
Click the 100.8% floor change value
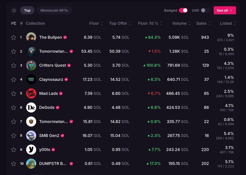coord(152,65)
